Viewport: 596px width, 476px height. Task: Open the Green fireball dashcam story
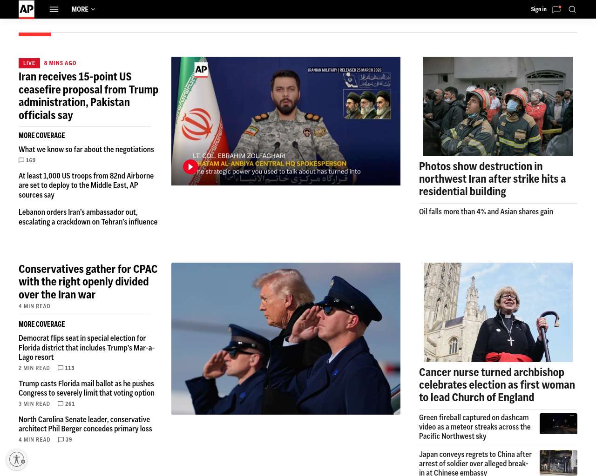[475, 427]
